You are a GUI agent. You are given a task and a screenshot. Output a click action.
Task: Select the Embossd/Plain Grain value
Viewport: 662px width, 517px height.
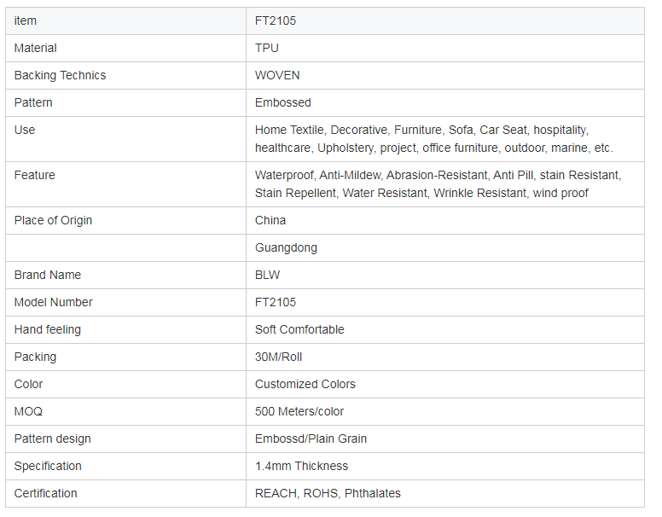tap(311, 439)
